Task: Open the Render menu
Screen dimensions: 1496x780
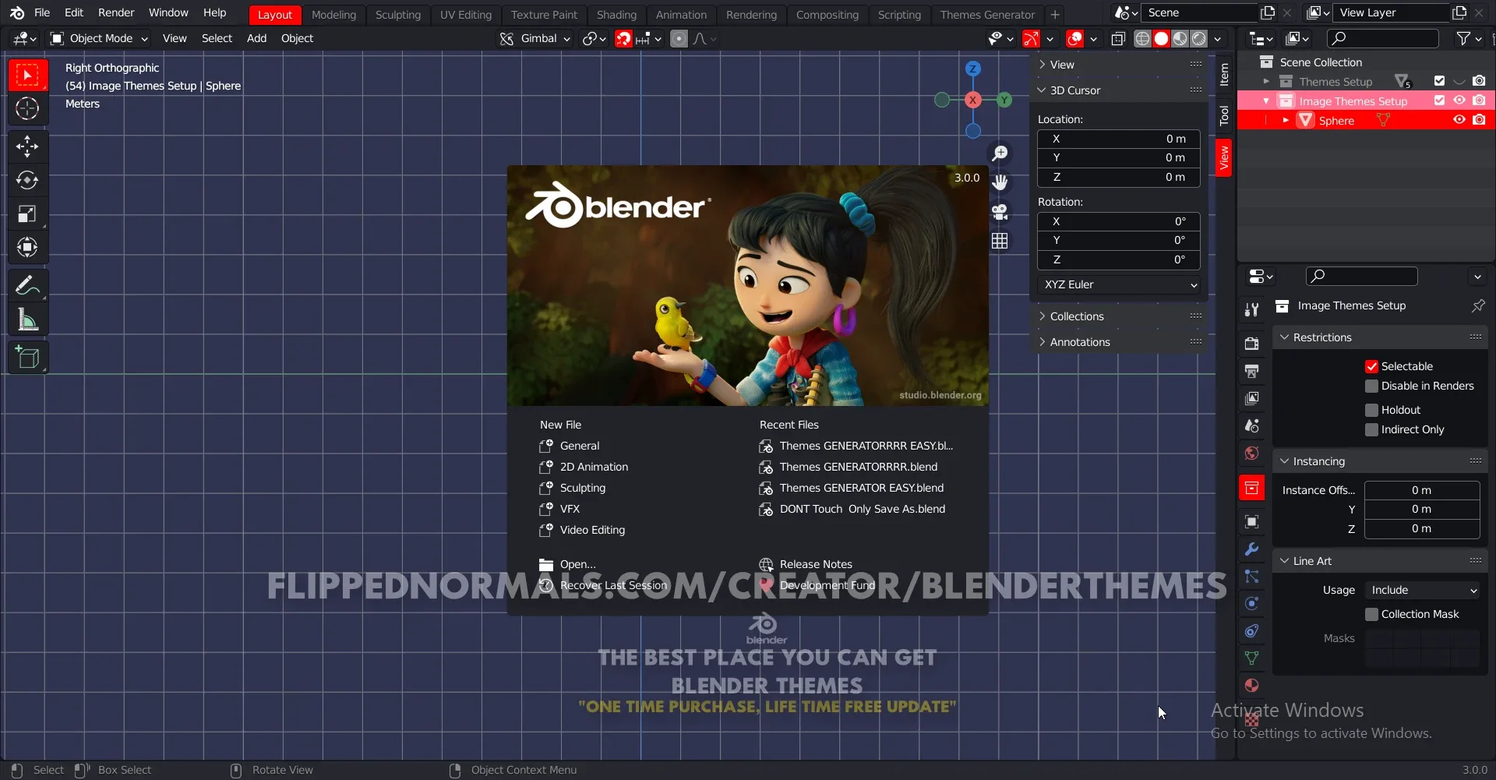Action: click(x=116, y=13)
